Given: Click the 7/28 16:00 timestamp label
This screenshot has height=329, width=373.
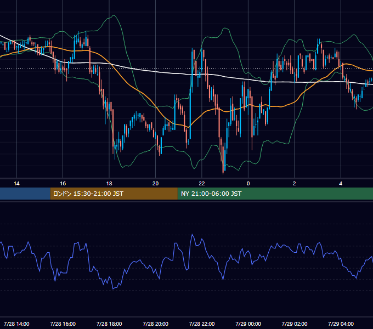Looking at the screenshot, I should [x=63, y=324].
